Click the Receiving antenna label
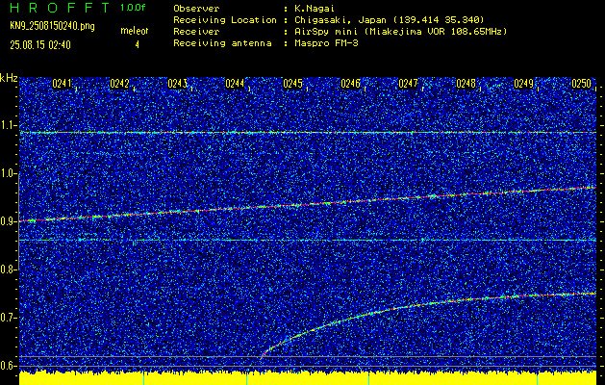605x385 pixels. point(222,43)
